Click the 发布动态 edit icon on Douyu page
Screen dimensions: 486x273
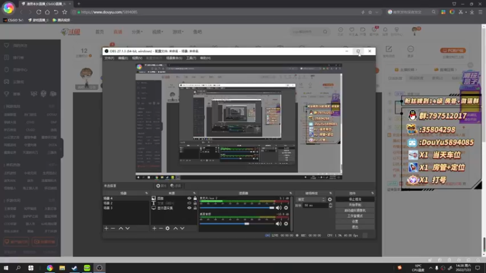coord(389,49)
